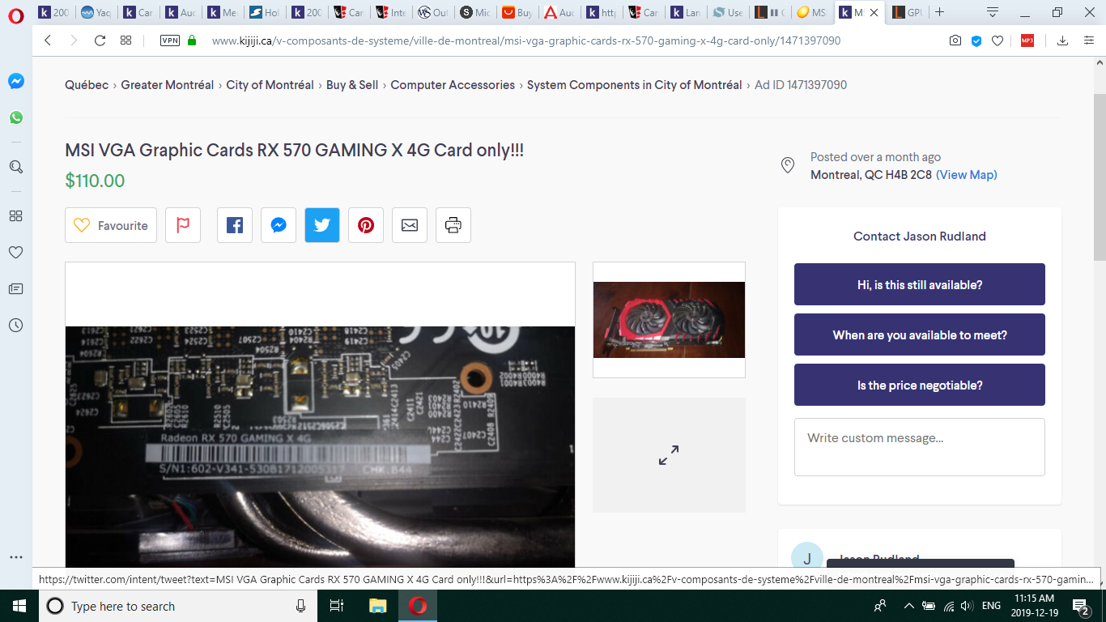
Task: Reload the Kijiji page
Action: tap(100, 40)
